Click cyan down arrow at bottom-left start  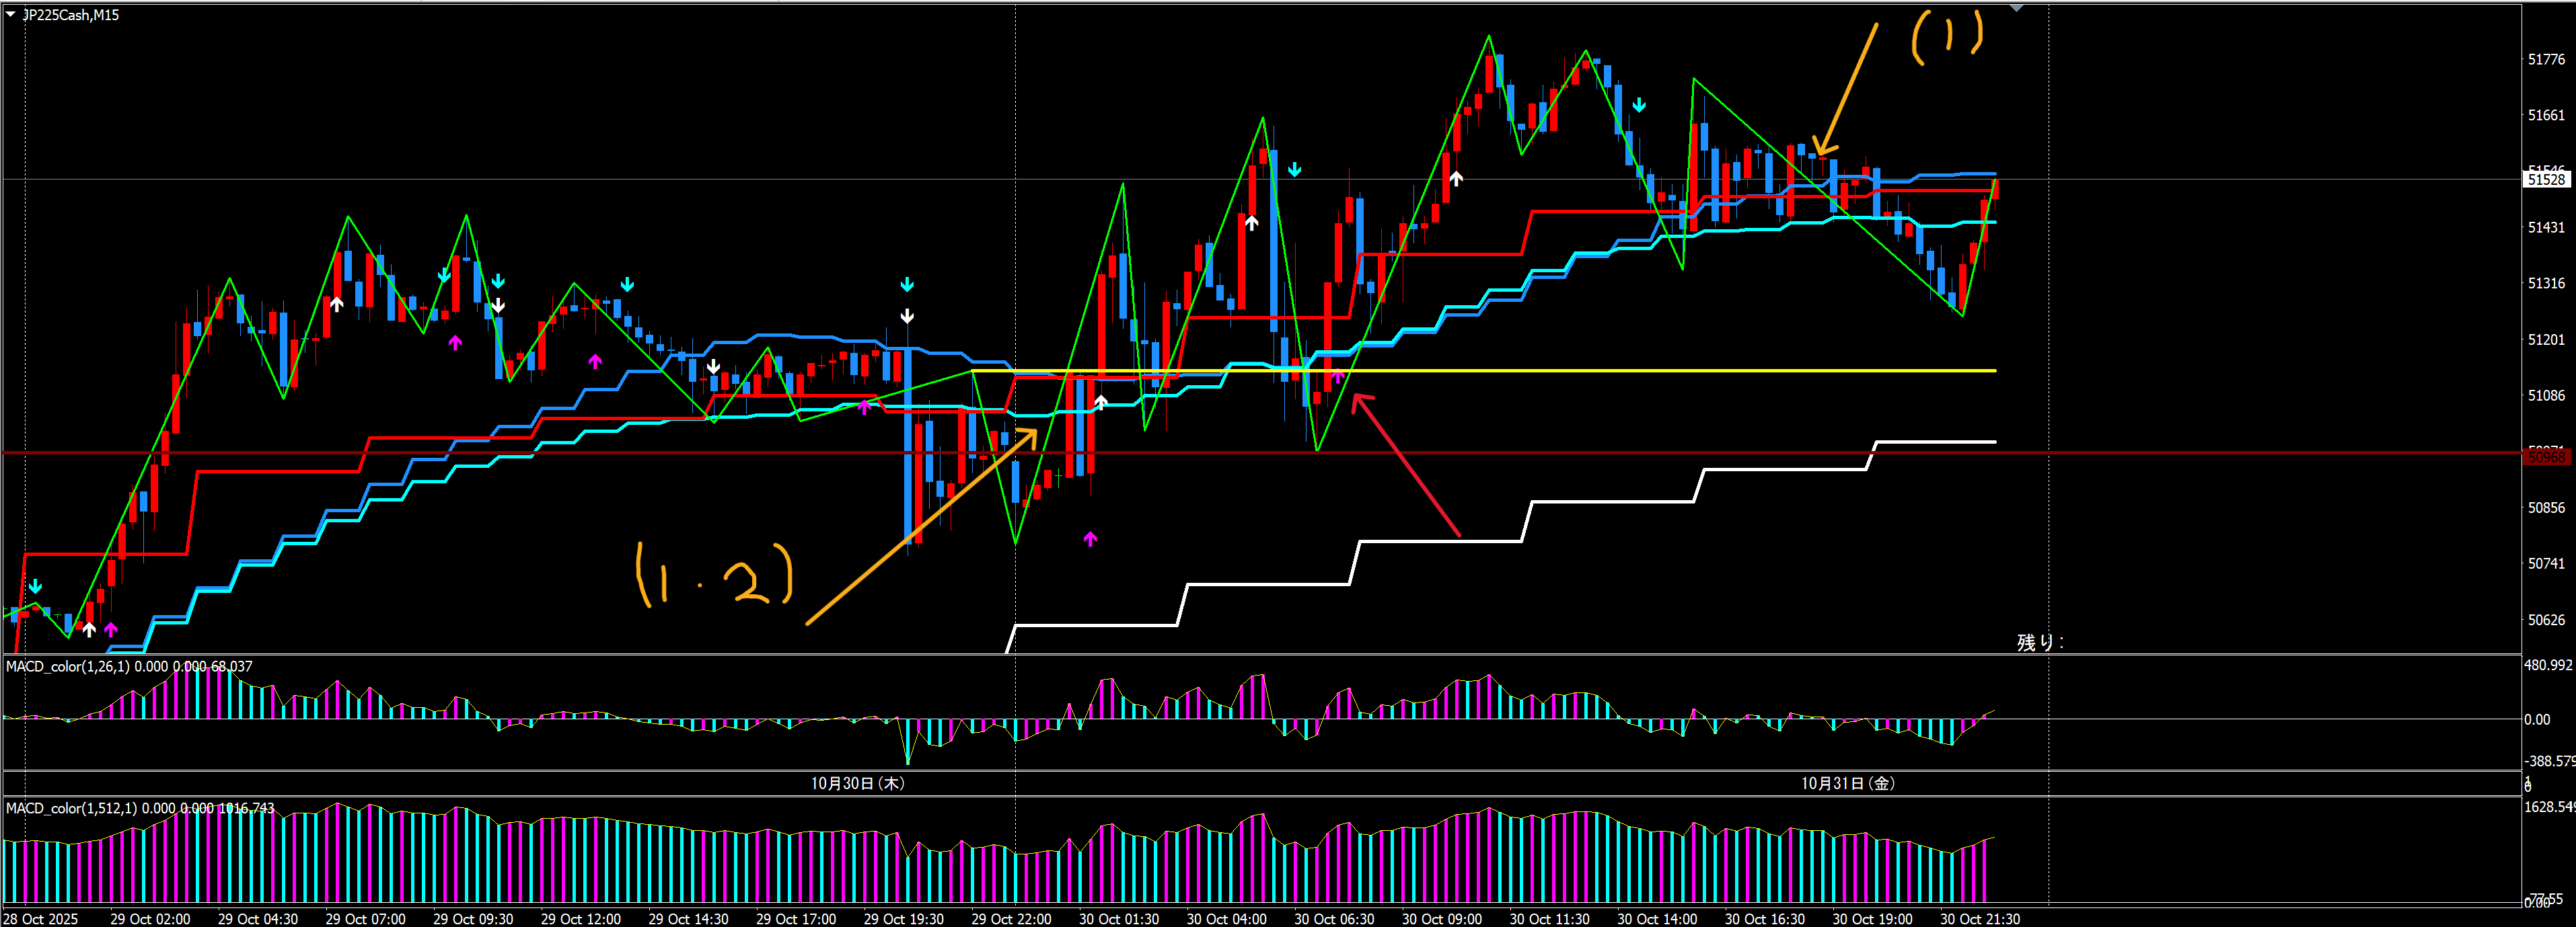pyautogui.click(x=35, y=586)
